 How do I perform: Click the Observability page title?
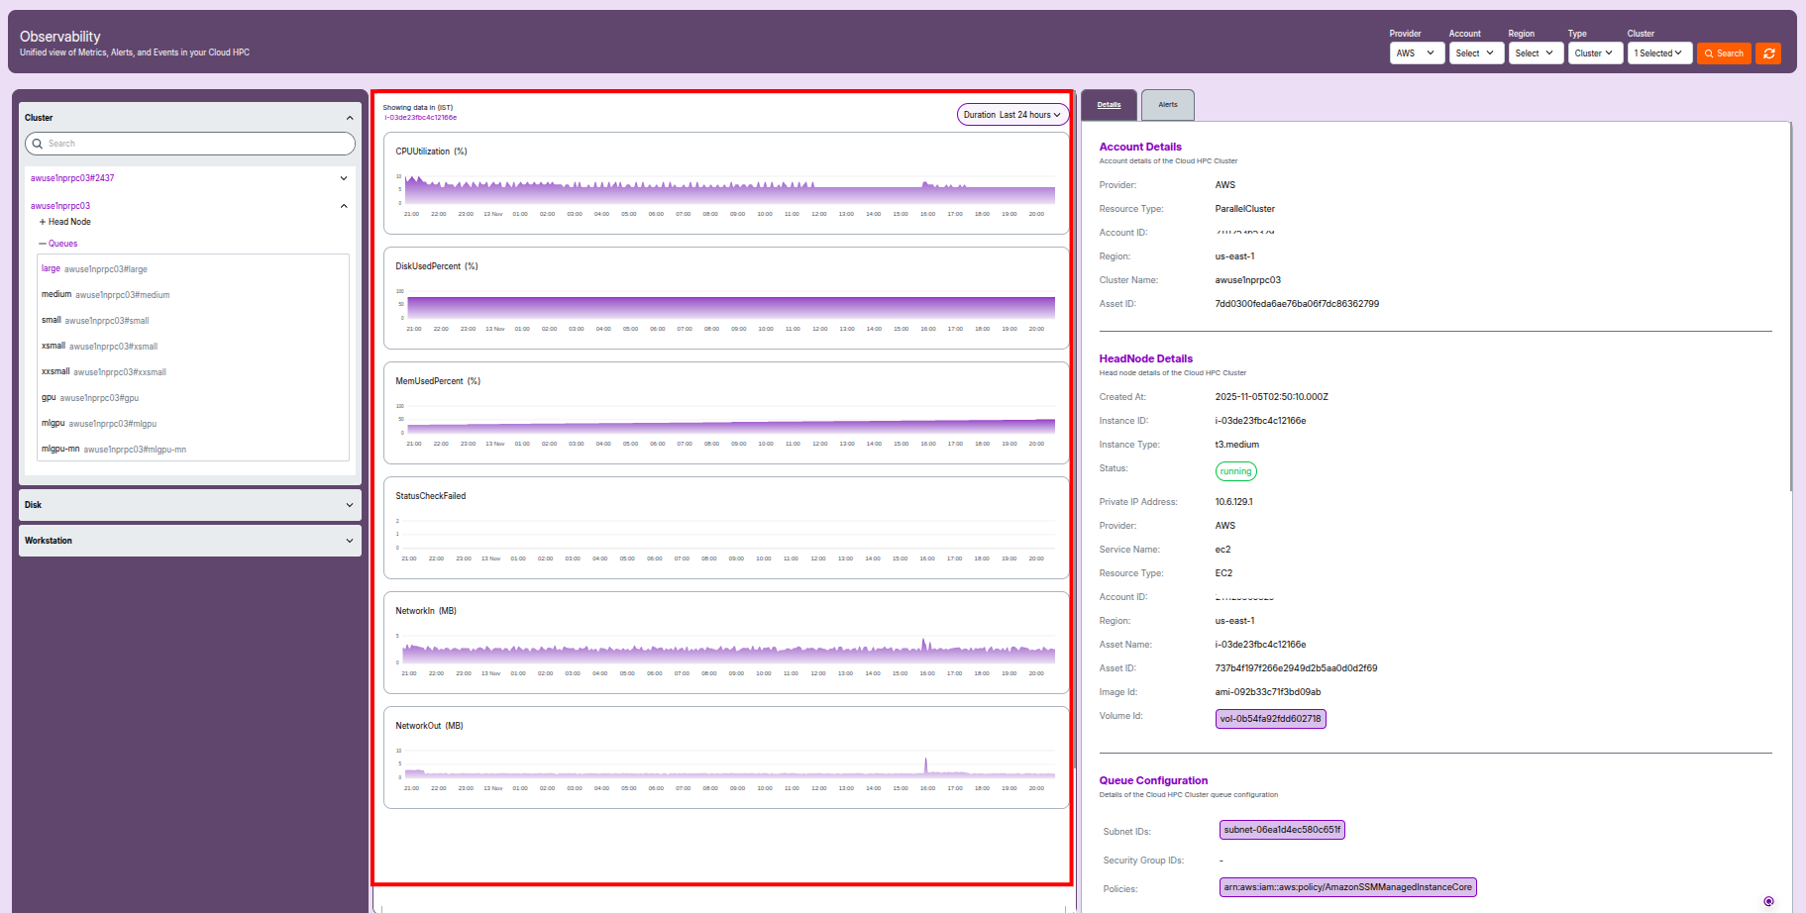tap(60, 37)
